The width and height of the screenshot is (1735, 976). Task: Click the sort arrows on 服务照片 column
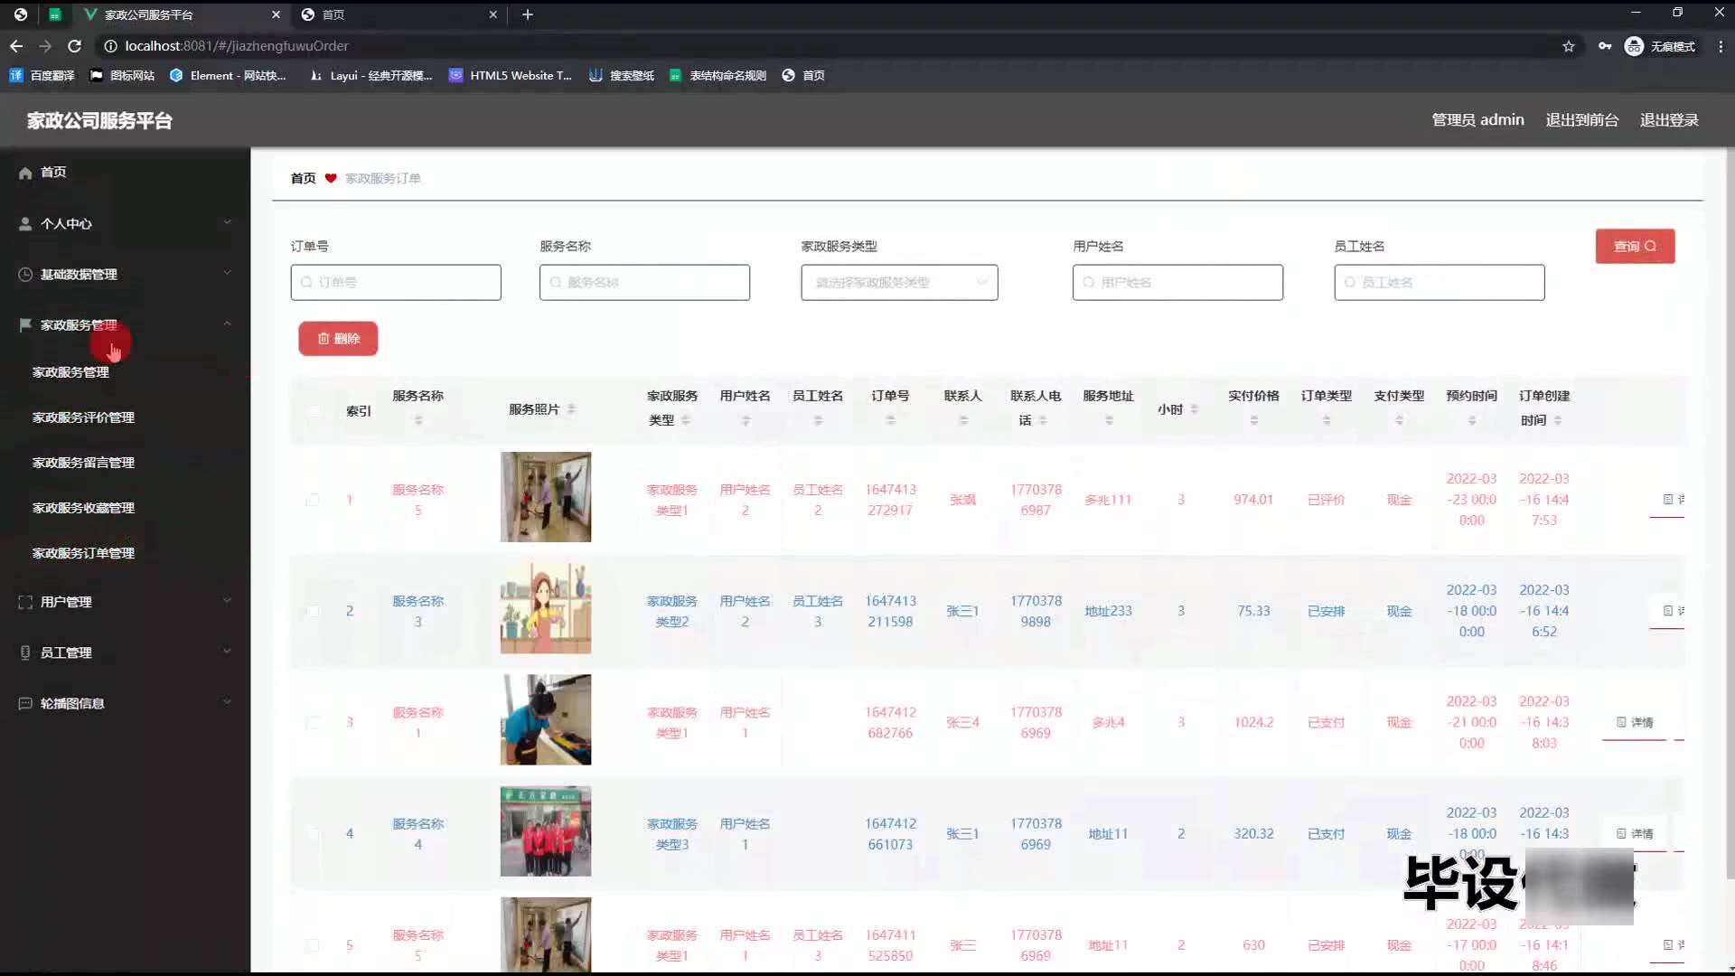(x=571, y=409)
